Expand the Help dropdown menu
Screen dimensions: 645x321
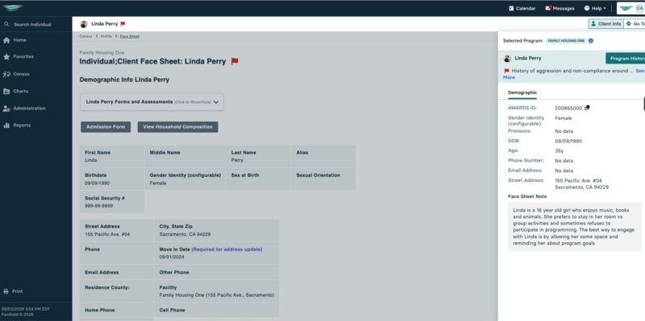(595, 8)
